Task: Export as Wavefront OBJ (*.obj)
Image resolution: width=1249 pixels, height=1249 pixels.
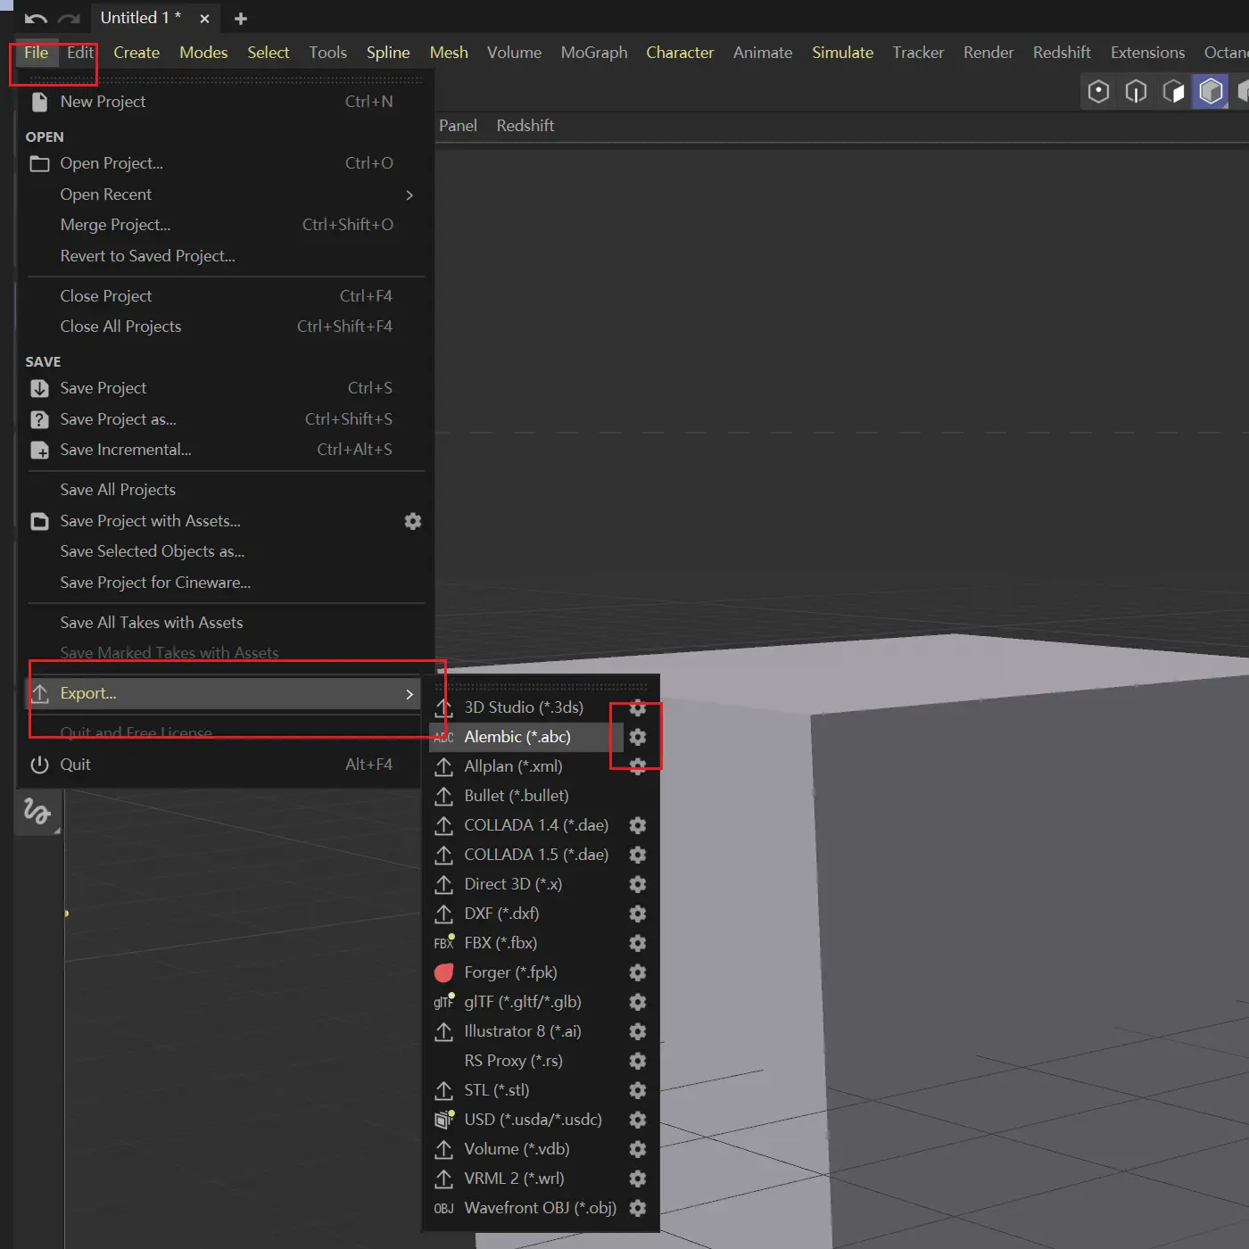Action: [x=526, y=1208]
